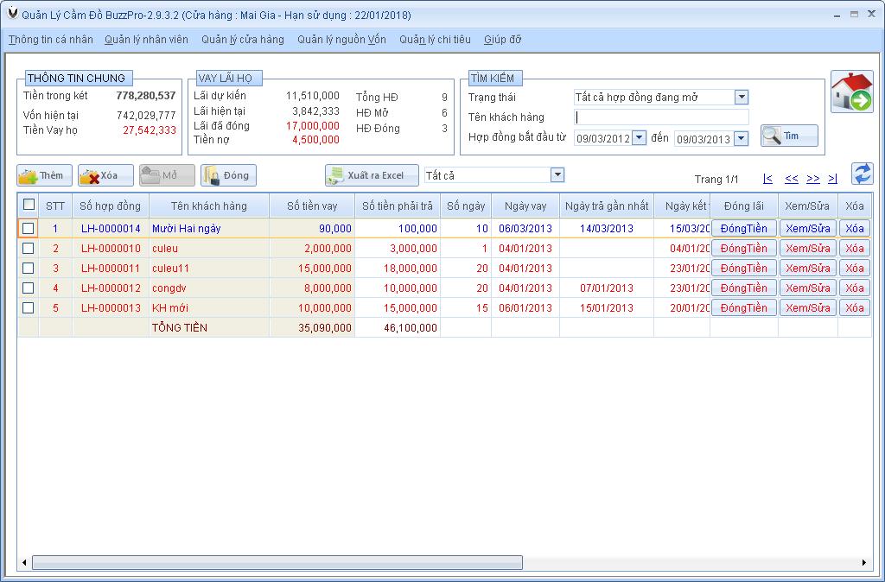Click the blue refresh arrows icon
This screenshot has width=885, height=582.
click(x=862, y=174)
